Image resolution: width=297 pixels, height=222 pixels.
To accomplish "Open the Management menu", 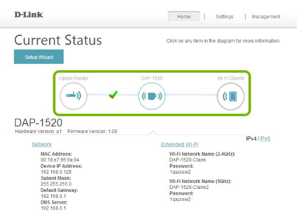I will pos(266,17).
